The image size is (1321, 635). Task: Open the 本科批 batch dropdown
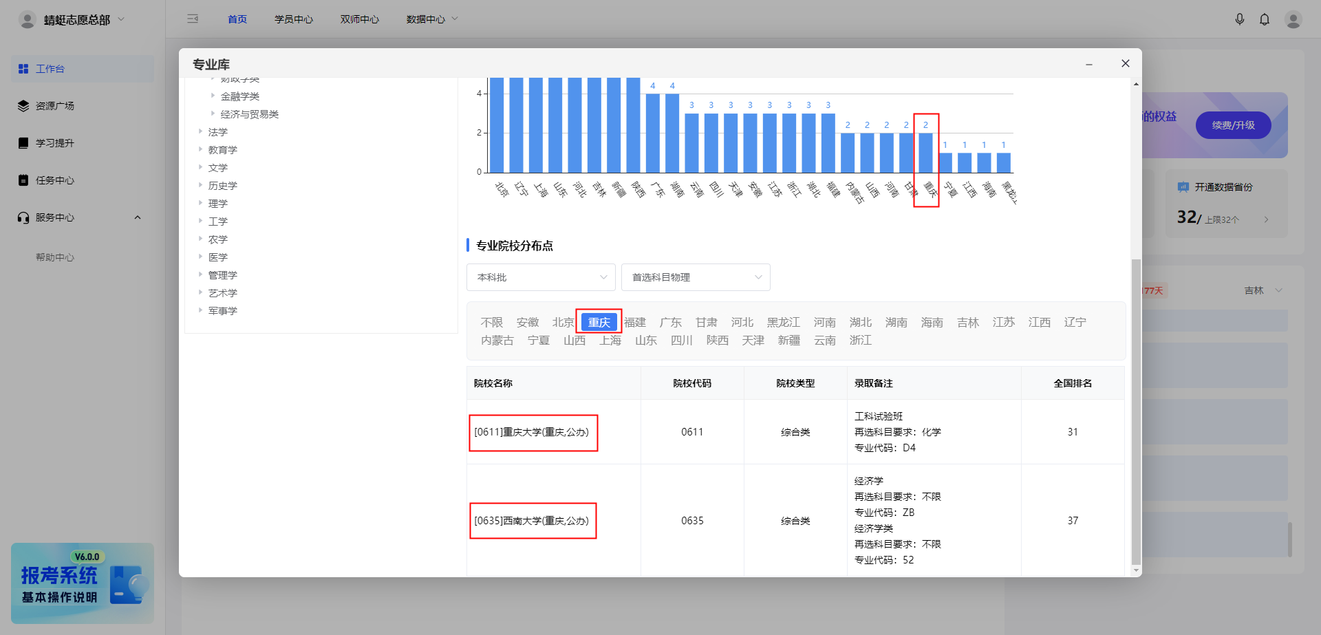(541, 277)
